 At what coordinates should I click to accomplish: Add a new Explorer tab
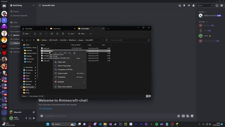[108, 29]
